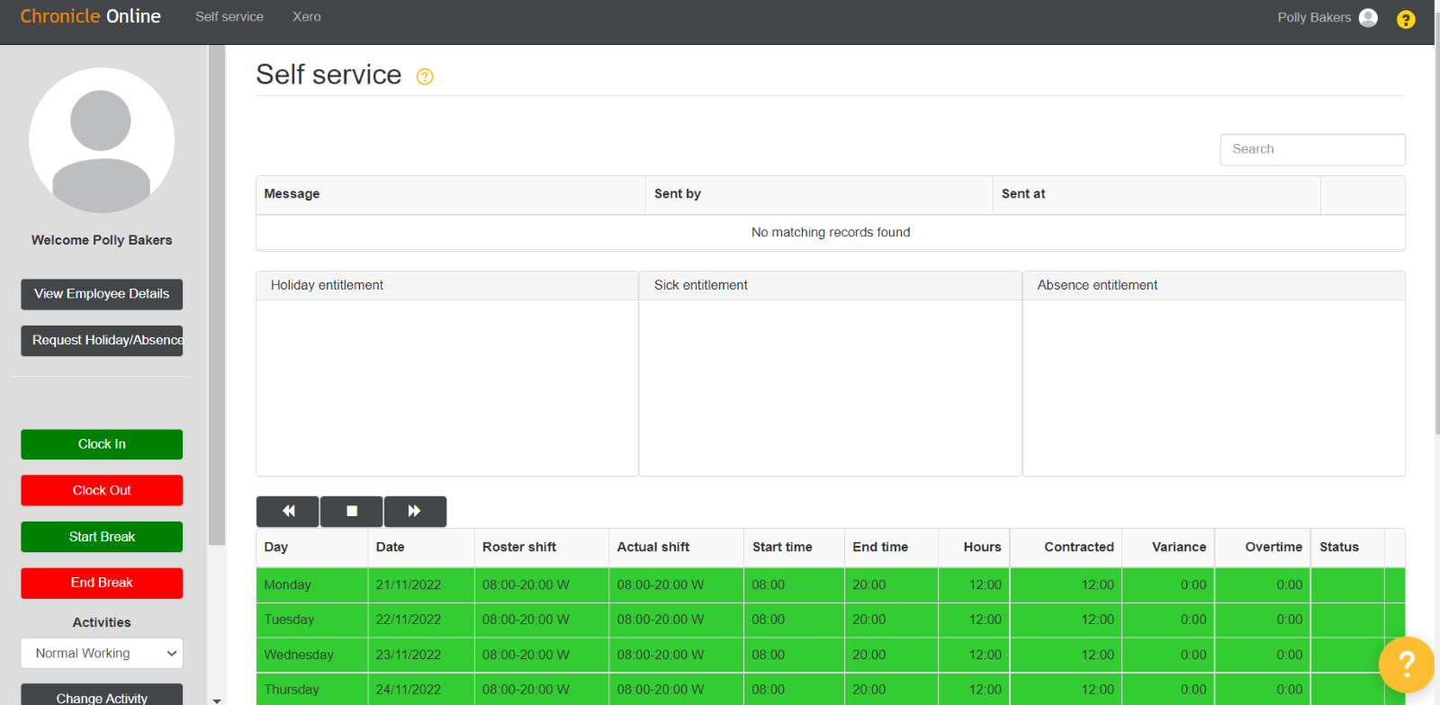Select the Tuesday row day cell
Viewport: 1440px width, 705px height.
coord(312,620)
